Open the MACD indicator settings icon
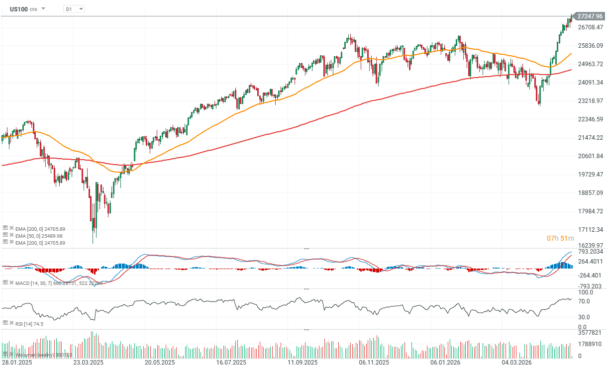Image resolution: width=608 pixels, height=371 pixels. (x=5, y=282)
